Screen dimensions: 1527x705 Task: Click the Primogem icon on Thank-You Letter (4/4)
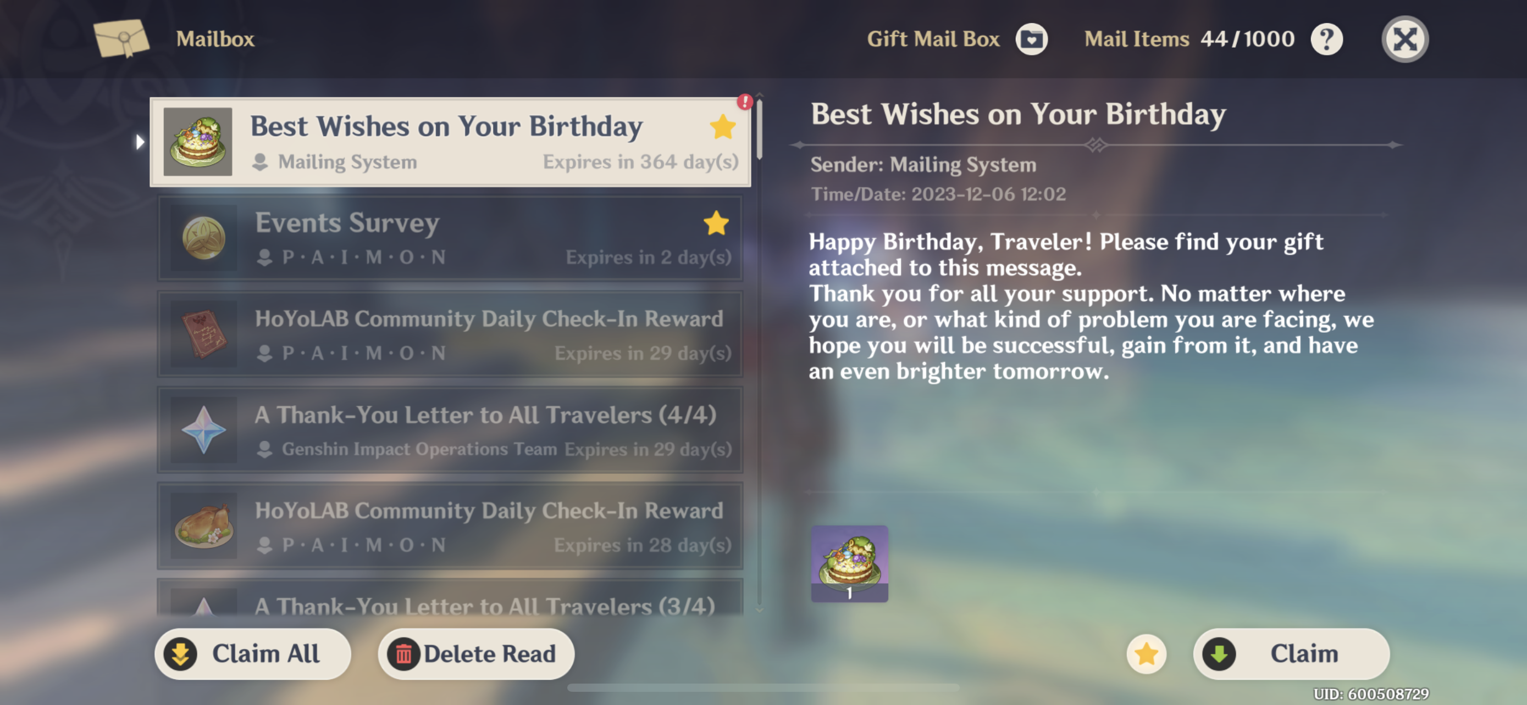[203, 430]
